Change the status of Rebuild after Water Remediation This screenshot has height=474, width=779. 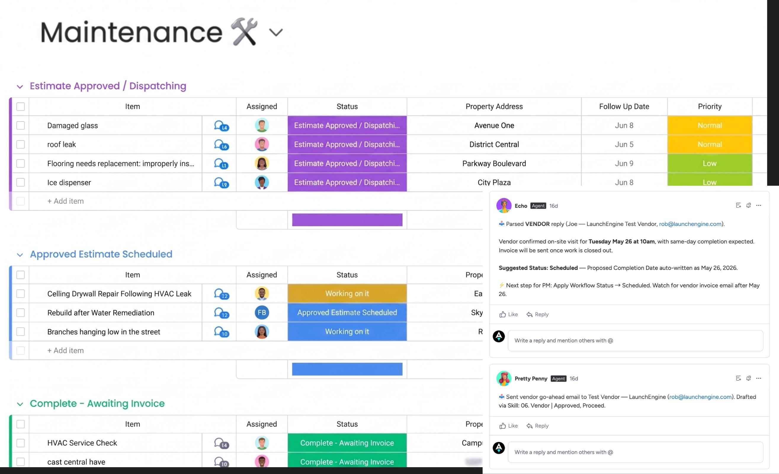pos(347,313)
